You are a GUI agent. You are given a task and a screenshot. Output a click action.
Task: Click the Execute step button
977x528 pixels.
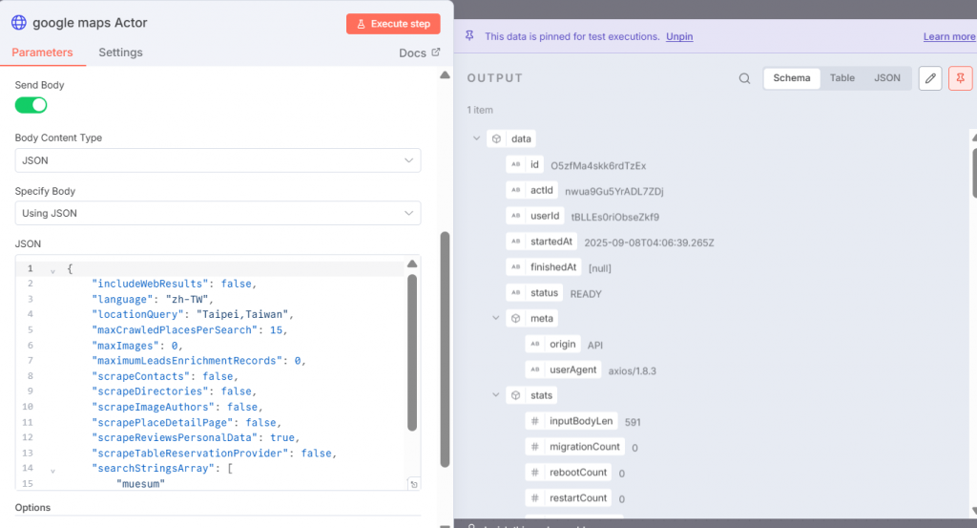(393, 24)
